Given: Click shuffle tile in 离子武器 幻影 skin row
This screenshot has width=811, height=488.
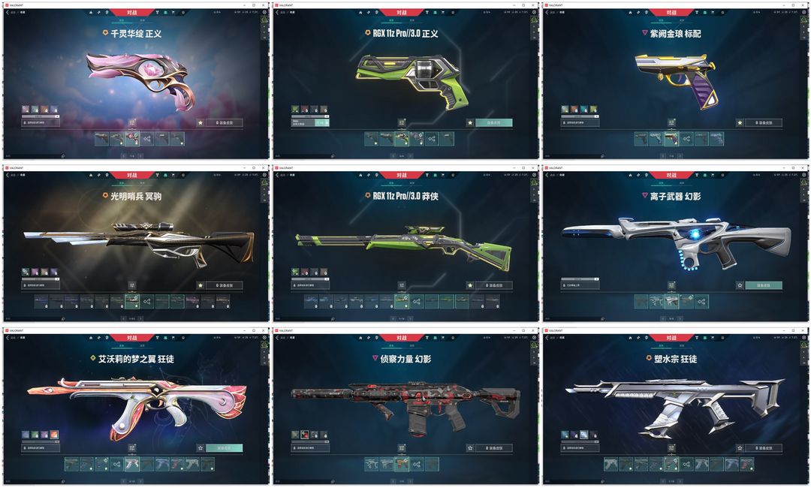Looking at the screenshot, I should click(x=701, y=301).
